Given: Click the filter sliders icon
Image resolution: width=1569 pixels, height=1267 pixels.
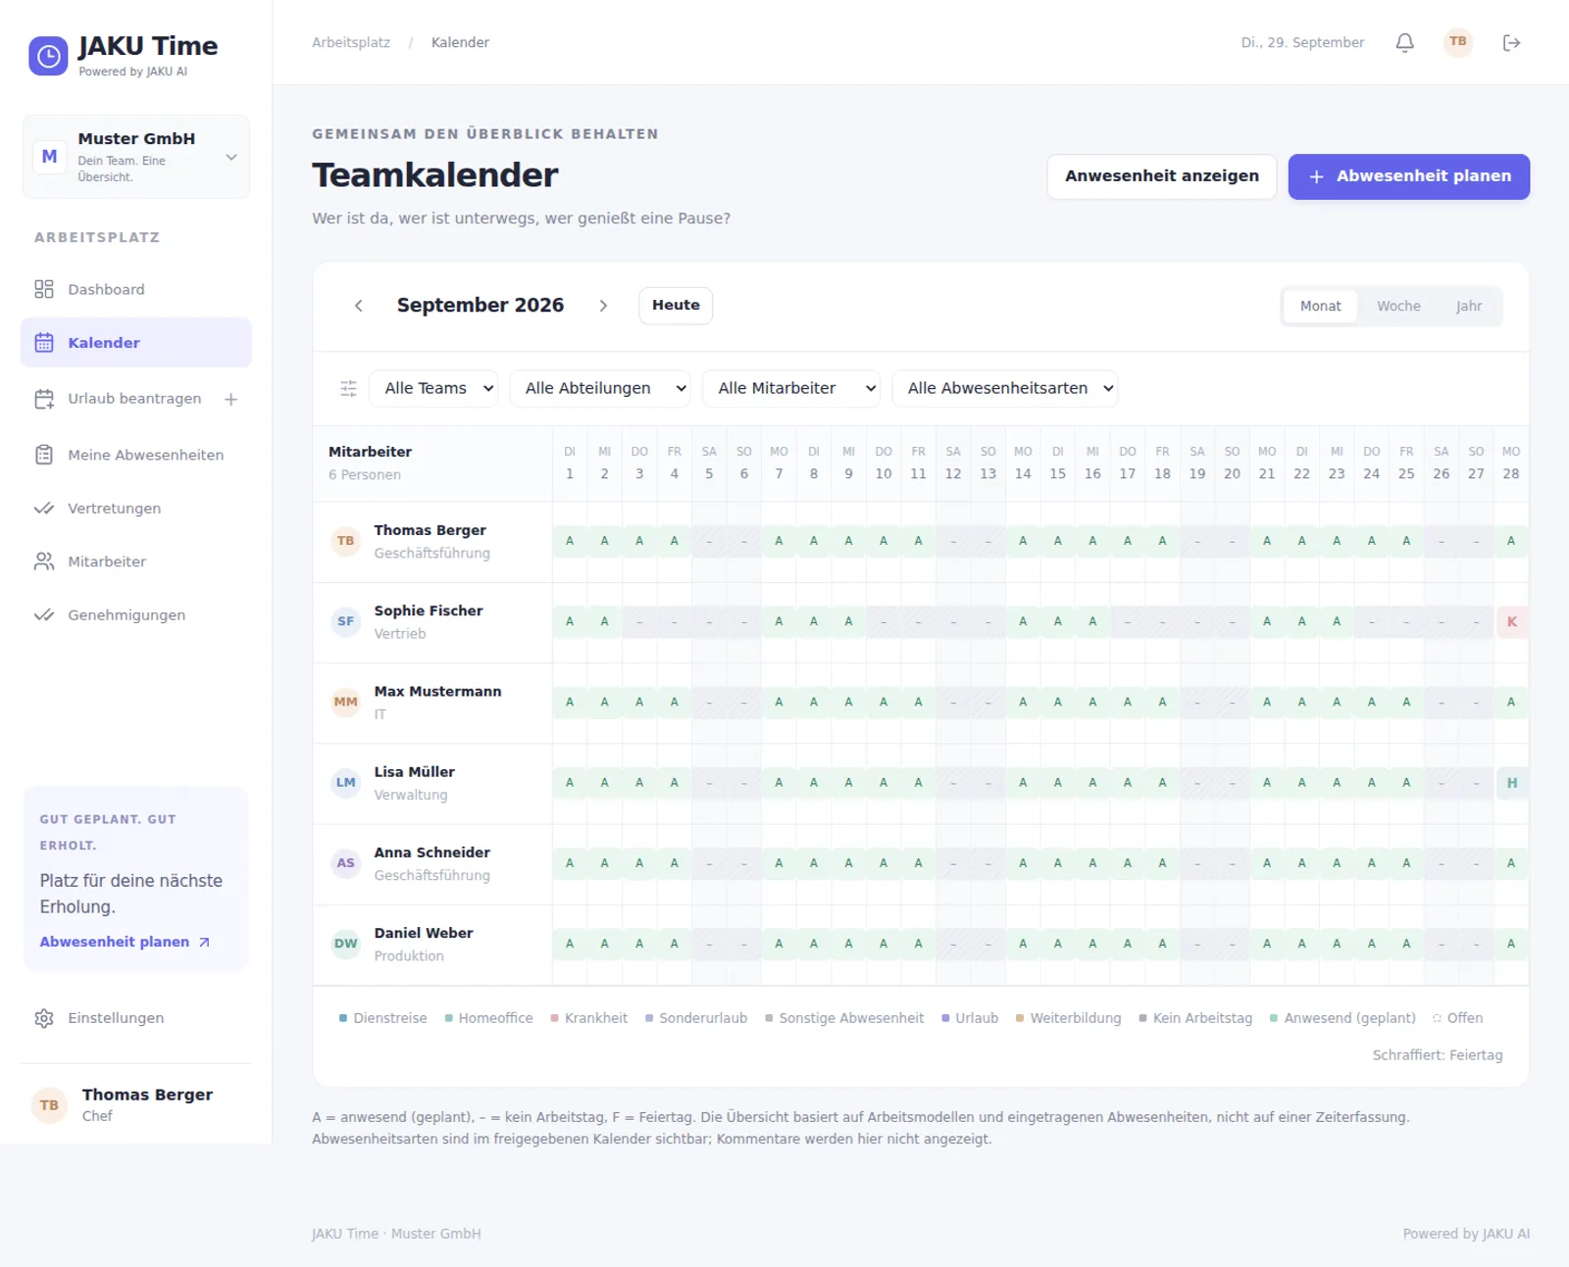Looking at the screenshot, I should (348, 388).
